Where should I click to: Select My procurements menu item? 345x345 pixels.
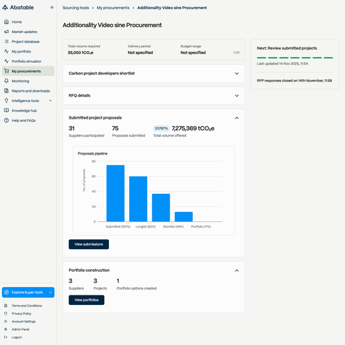28,71
